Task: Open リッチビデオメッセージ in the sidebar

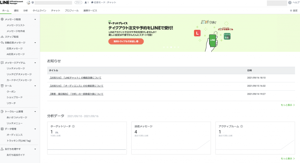Action: pos(19,74)
